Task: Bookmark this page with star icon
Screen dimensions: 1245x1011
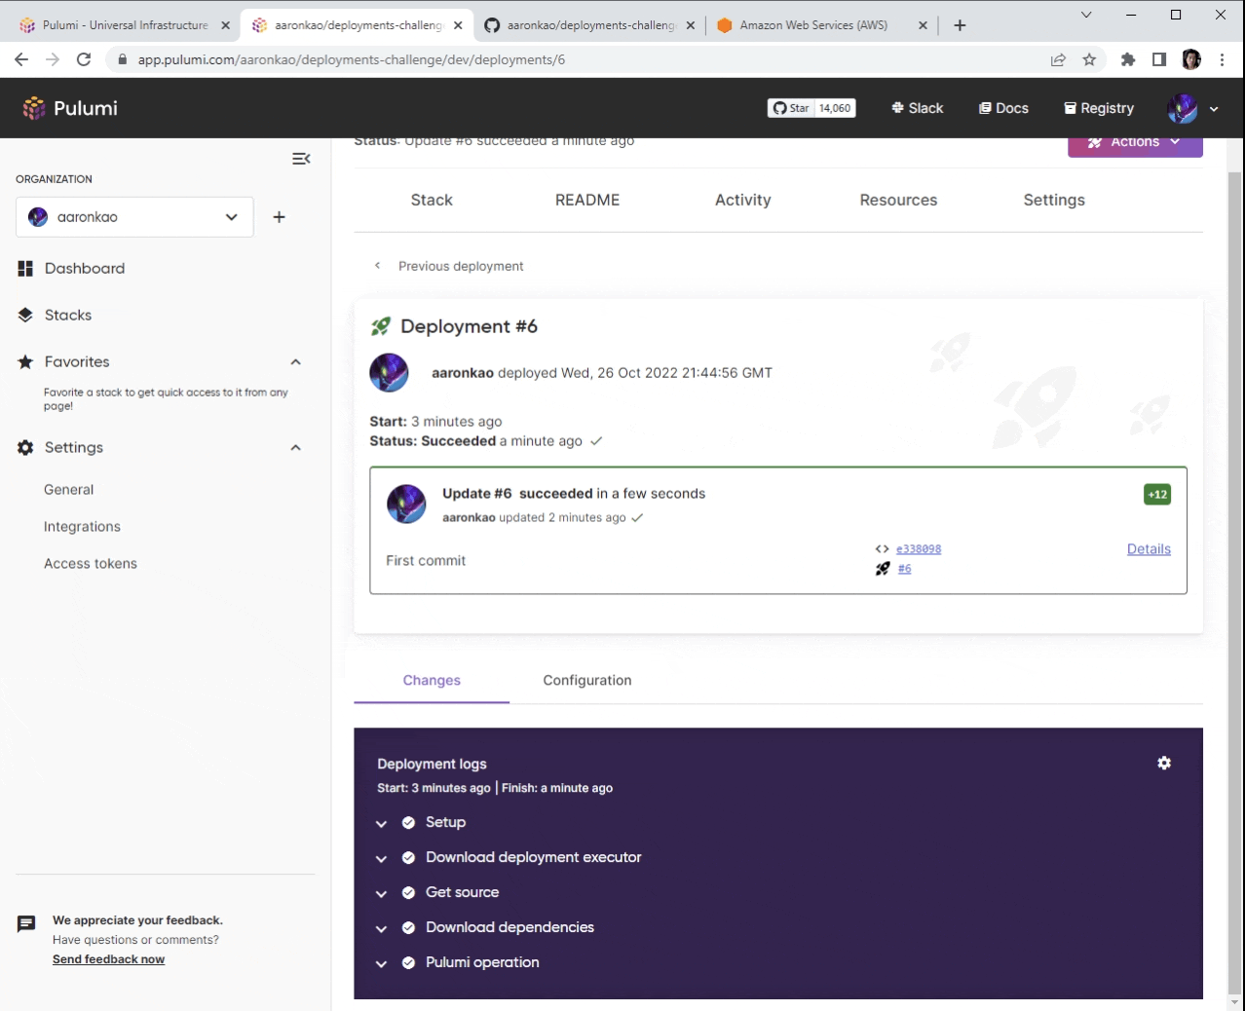Action: (x=1089, y=59)
